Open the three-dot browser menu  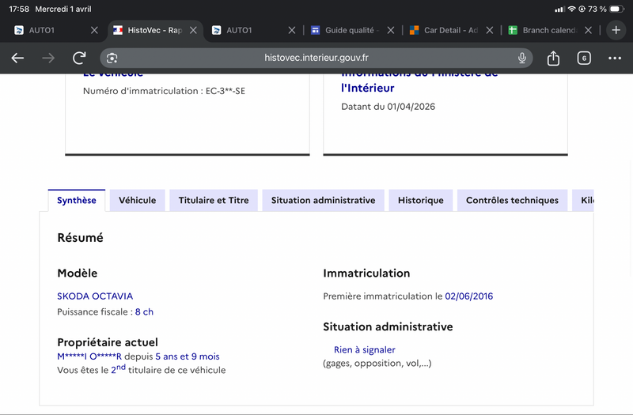coord(615,58)
